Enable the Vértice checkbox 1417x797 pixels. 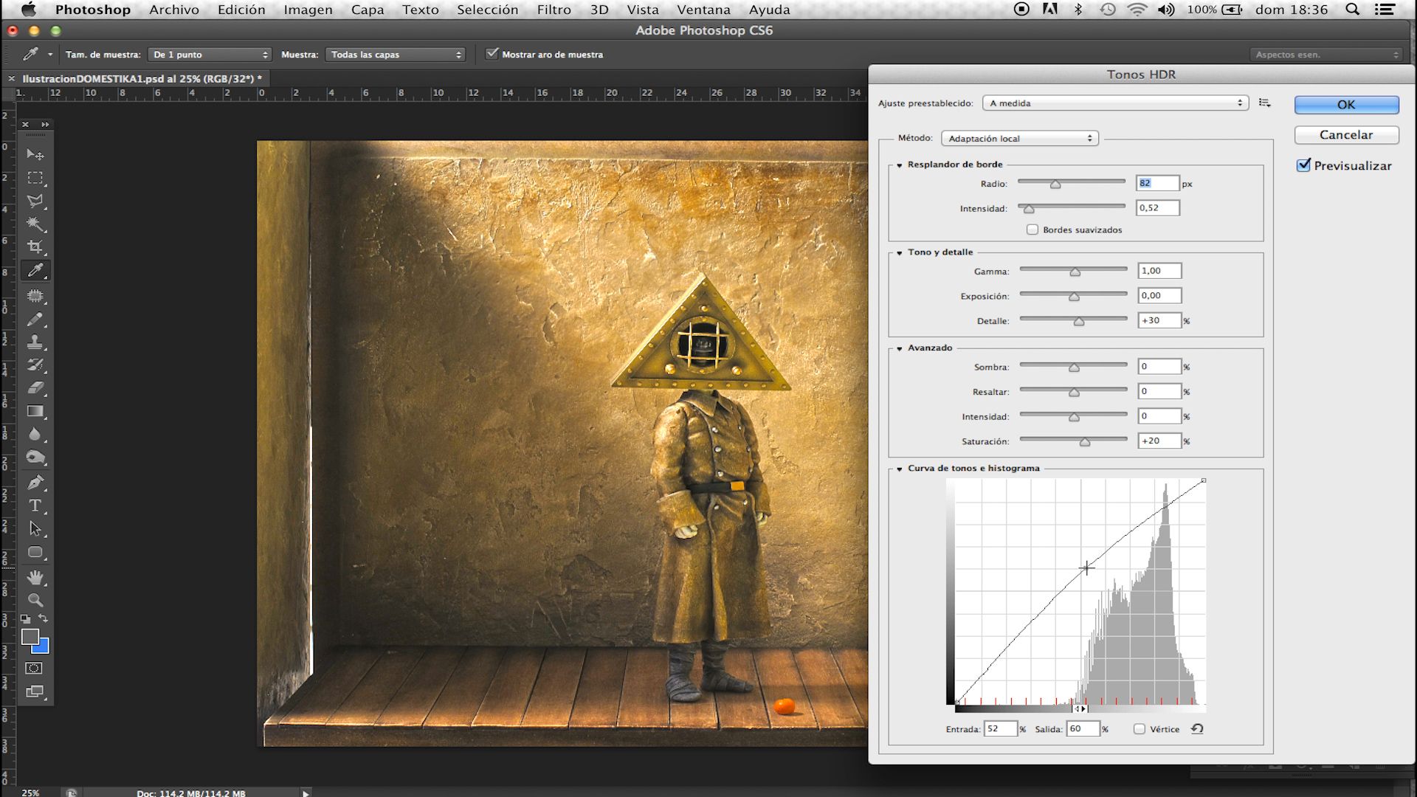1140,729
